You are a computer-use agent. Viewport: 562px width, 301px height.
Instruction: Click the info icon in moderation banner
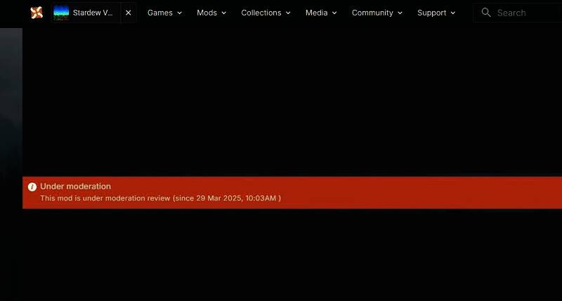[x=32, y=187]
